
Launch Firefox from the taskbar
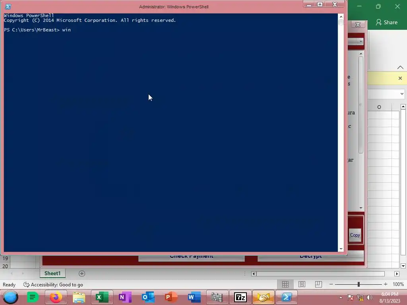56,297
